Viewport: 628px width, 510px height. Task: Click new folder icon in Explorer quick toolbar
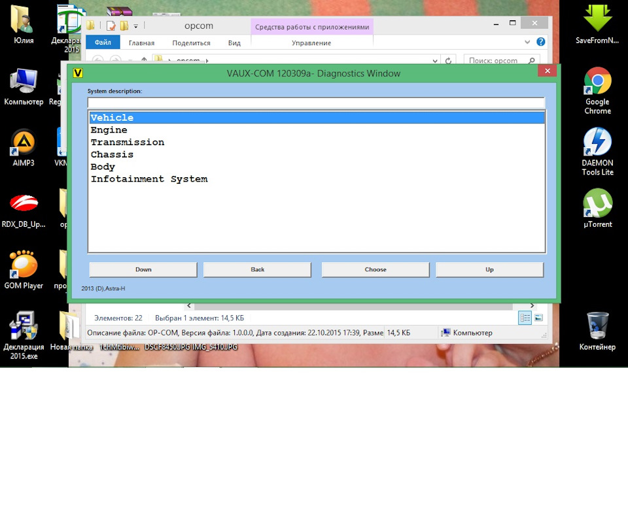pos(124,26)
